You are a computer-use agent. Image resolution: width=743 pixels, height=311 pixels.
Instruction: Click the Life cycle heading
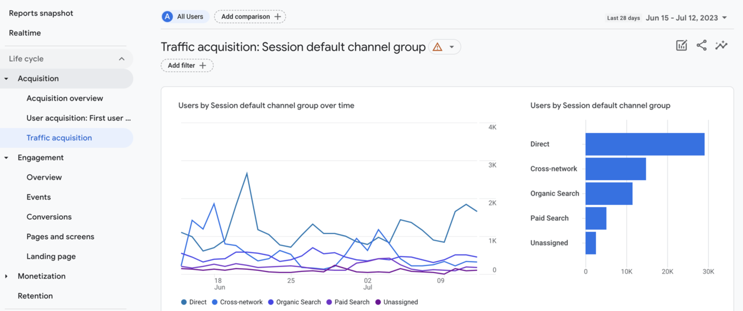click(26, 59)
